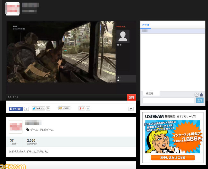Click the channel thumbnail in info panel

(16, 127)
